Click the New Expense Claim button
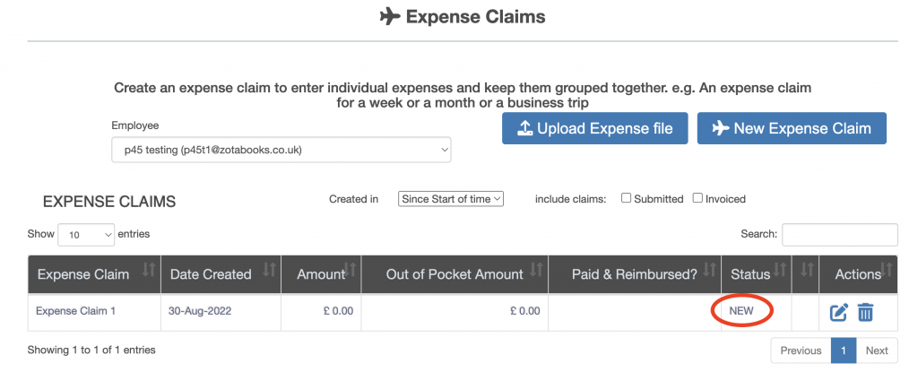Screen dimensions: 918x381 coord(792,128)
